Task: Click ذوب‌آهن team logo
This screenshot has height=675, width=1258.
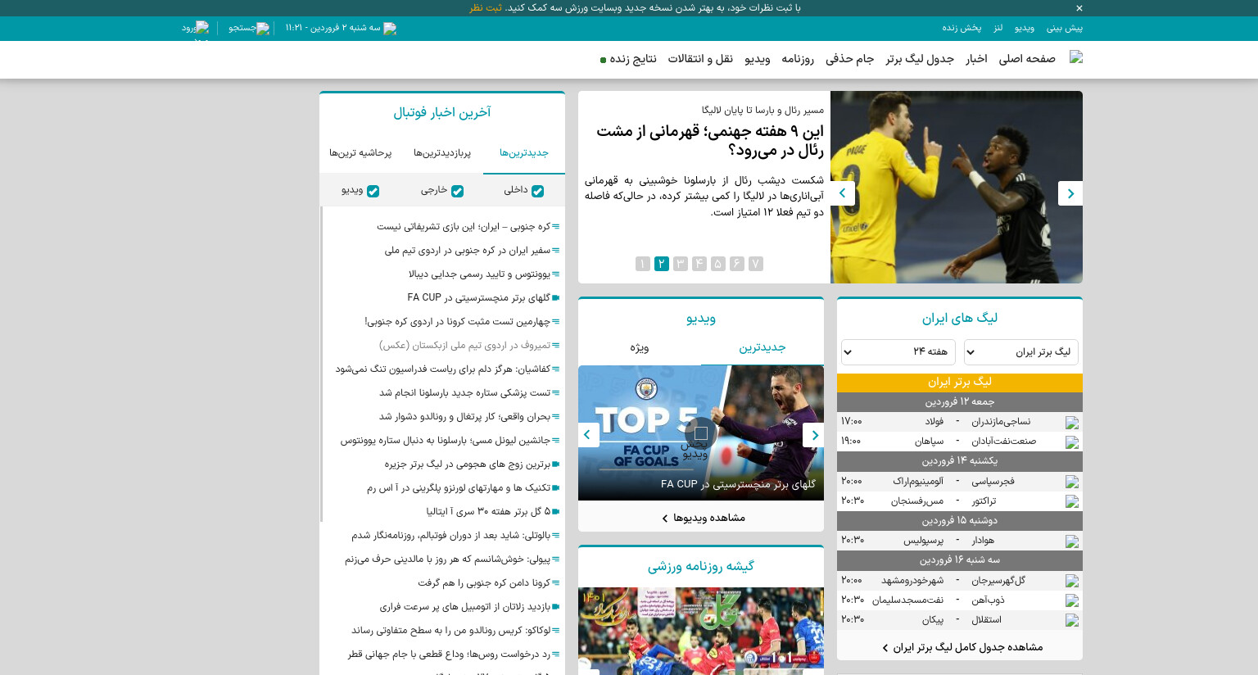Action: click(x=1072, y=601)
